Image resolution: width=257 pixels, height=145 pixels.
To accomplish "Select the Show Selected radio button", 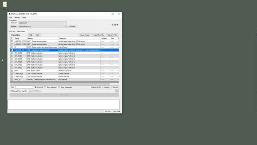I will [45, 87].
